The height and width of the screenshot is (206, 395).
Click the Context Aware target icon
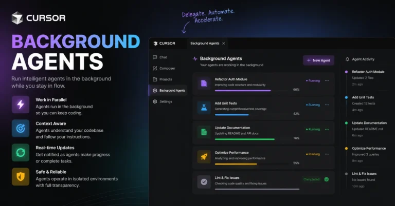[21, 129]
